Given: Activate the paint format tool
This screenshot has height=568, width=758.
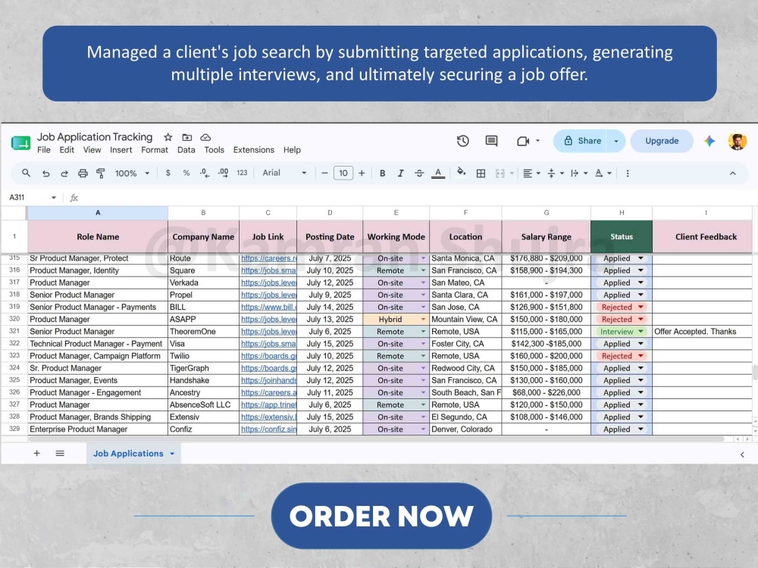Looking at the screenshot, I should coord(101,173).
